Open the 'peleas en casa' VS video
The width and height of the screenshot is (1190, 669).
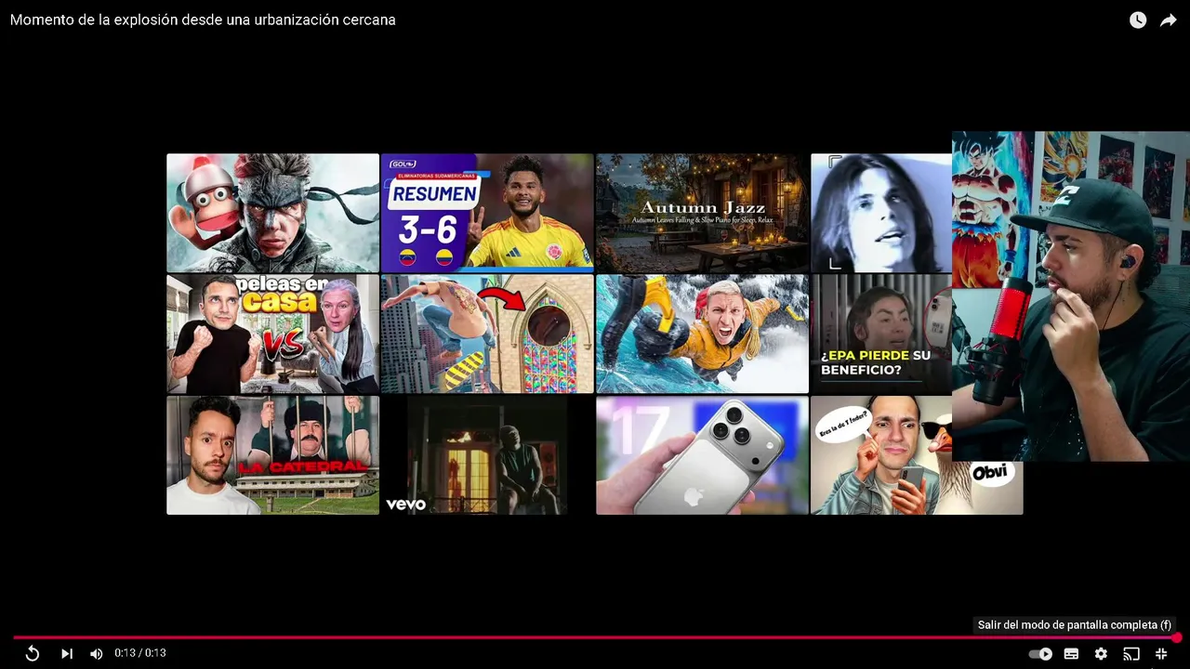click(x=272, y=334)
